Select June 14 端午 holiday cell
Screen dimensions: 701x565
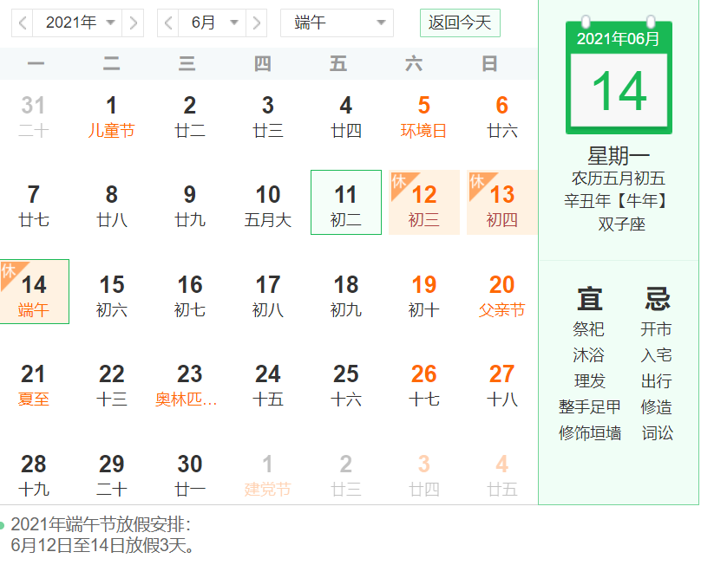click(x=34, y=291)
